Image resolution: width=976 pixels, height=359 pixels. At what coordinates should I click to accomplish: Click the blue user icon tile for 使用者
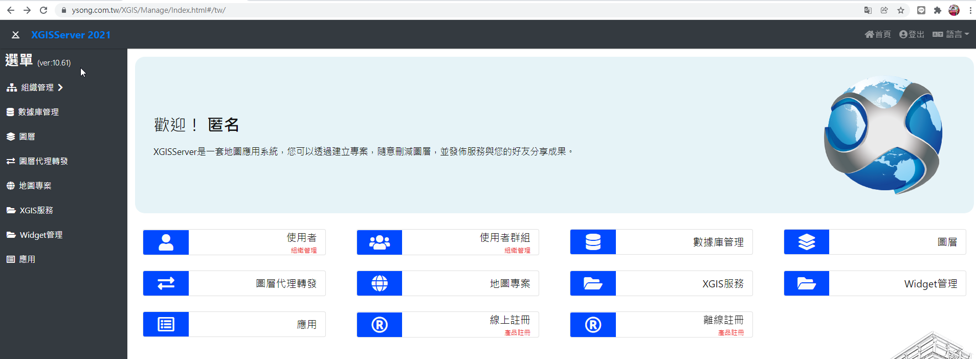click(166, 242)
